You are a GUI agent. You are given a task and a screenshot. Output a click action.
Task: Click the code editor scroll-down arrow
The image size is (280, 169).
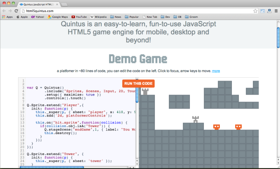click(137, 164)
